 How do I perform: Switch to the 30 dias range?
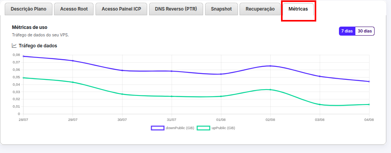point(365,31)
